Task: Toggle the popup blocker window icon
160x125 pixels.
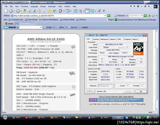Action: click(x=87, y=11)
